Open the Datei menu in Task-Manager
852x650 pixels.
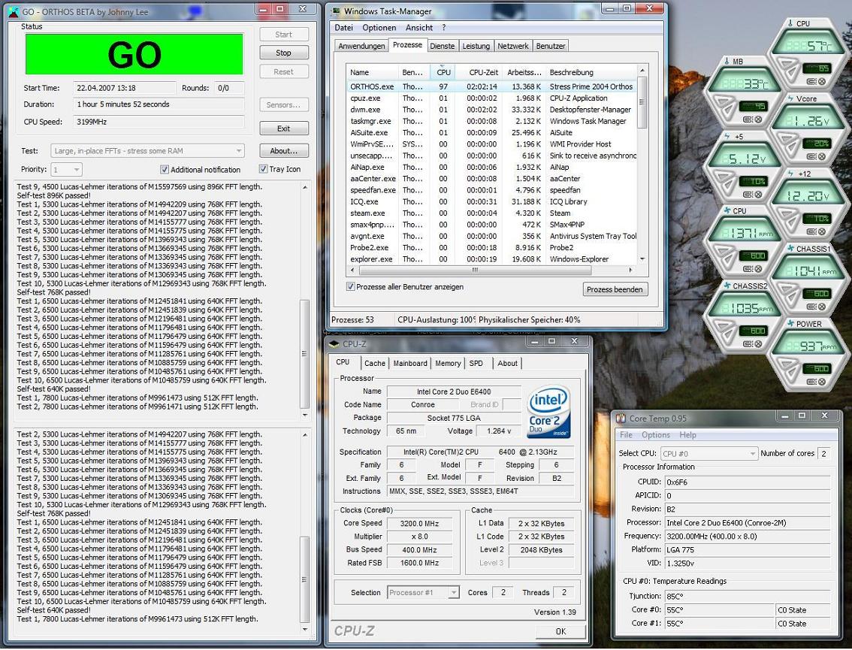[x=343, y=28]
